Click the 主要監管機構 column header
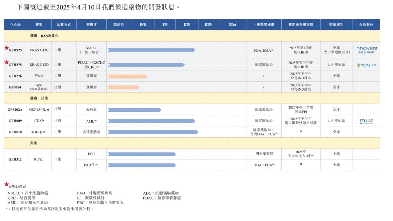Viewport: 393px width, 221px height. 264,25
